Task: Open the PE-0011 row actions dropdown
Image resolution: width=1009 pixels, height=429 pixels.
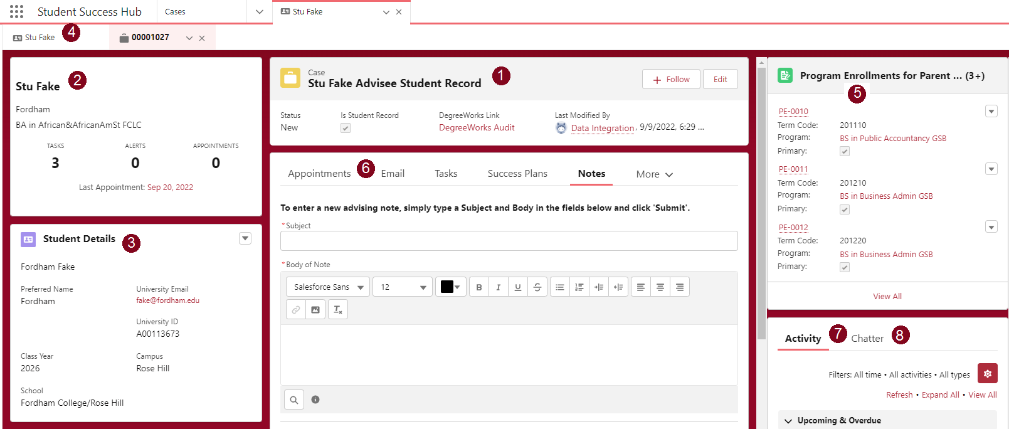Action: (x=991, y=169)
